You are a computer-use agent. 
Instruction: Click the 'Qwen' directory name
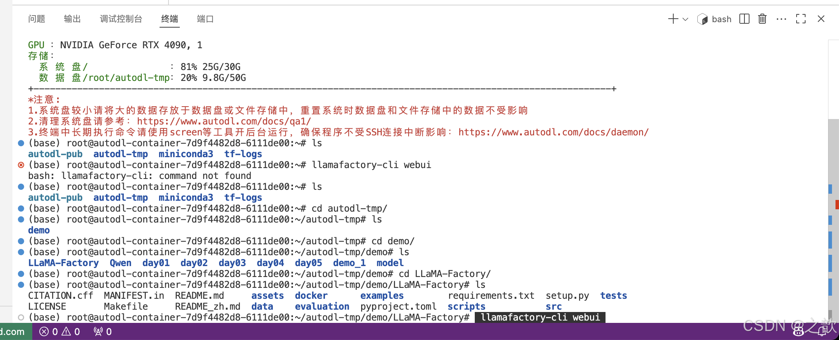(x=121, y=263)
